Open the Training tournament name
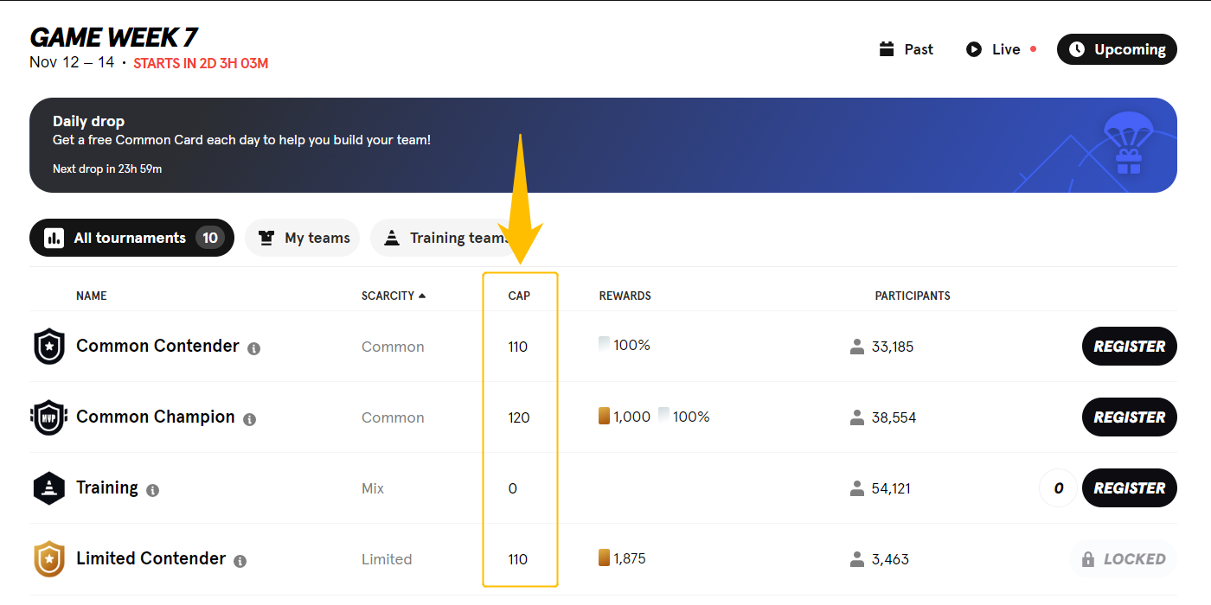This screenshot has width=1211, height=605. [107, 487]
